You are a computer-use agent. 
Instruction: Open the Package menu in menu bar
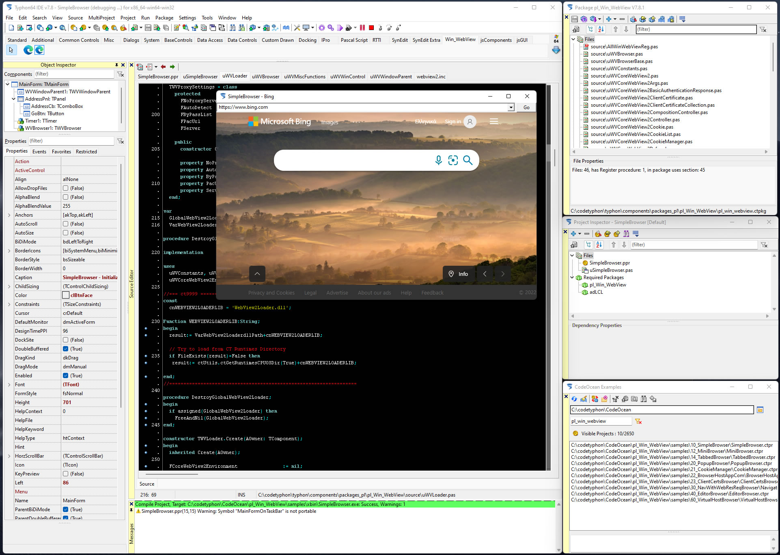click(x=164, y=18)
